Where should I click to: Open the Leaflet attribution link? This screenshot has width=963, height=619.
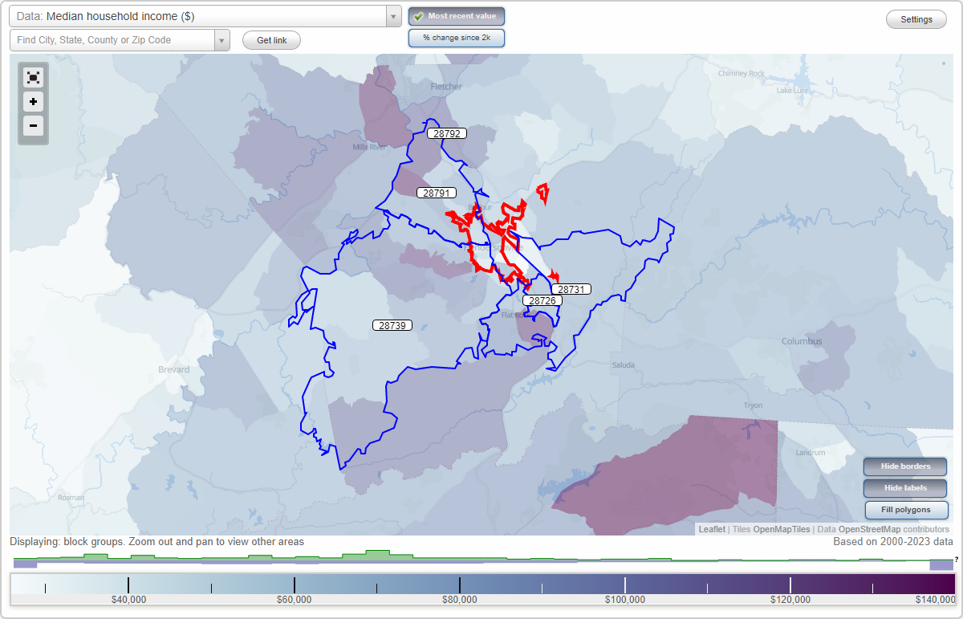(x=712, y=529)
